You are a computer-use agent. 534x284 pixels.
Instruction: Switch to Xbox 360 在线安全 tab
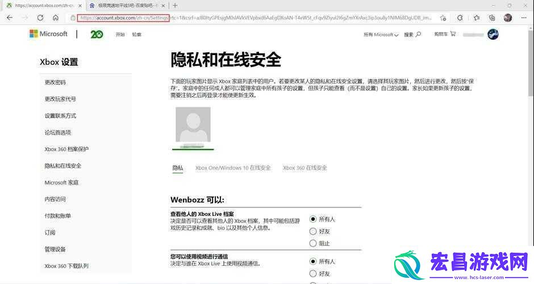point(305,168)
